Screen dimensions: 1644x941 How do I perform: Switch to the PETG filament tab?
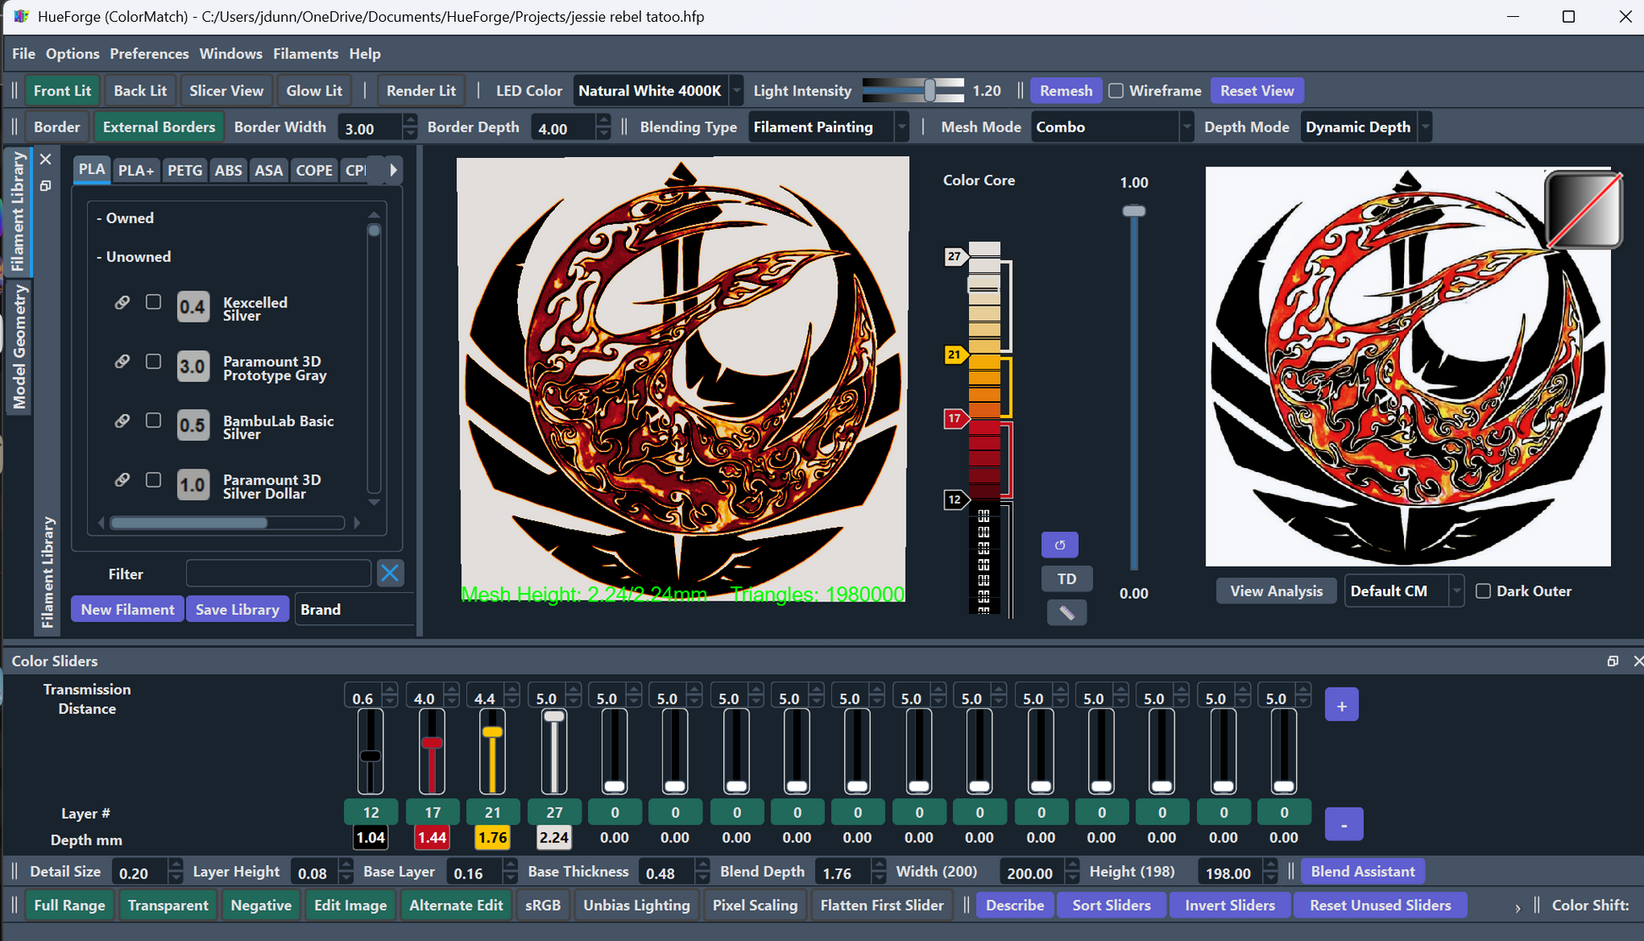[185, 170]
